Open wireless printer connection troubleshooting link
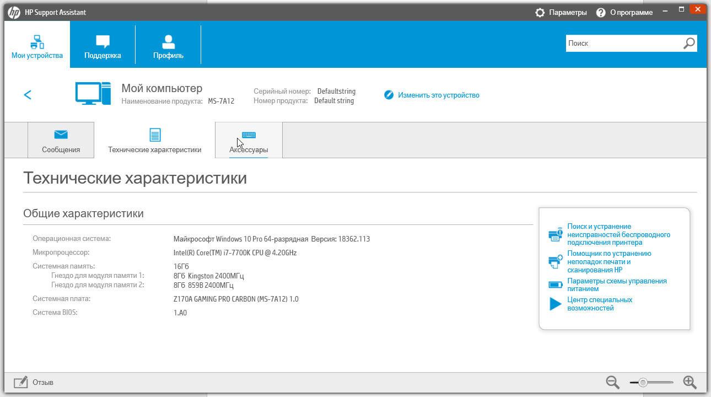 coord(619,234)
